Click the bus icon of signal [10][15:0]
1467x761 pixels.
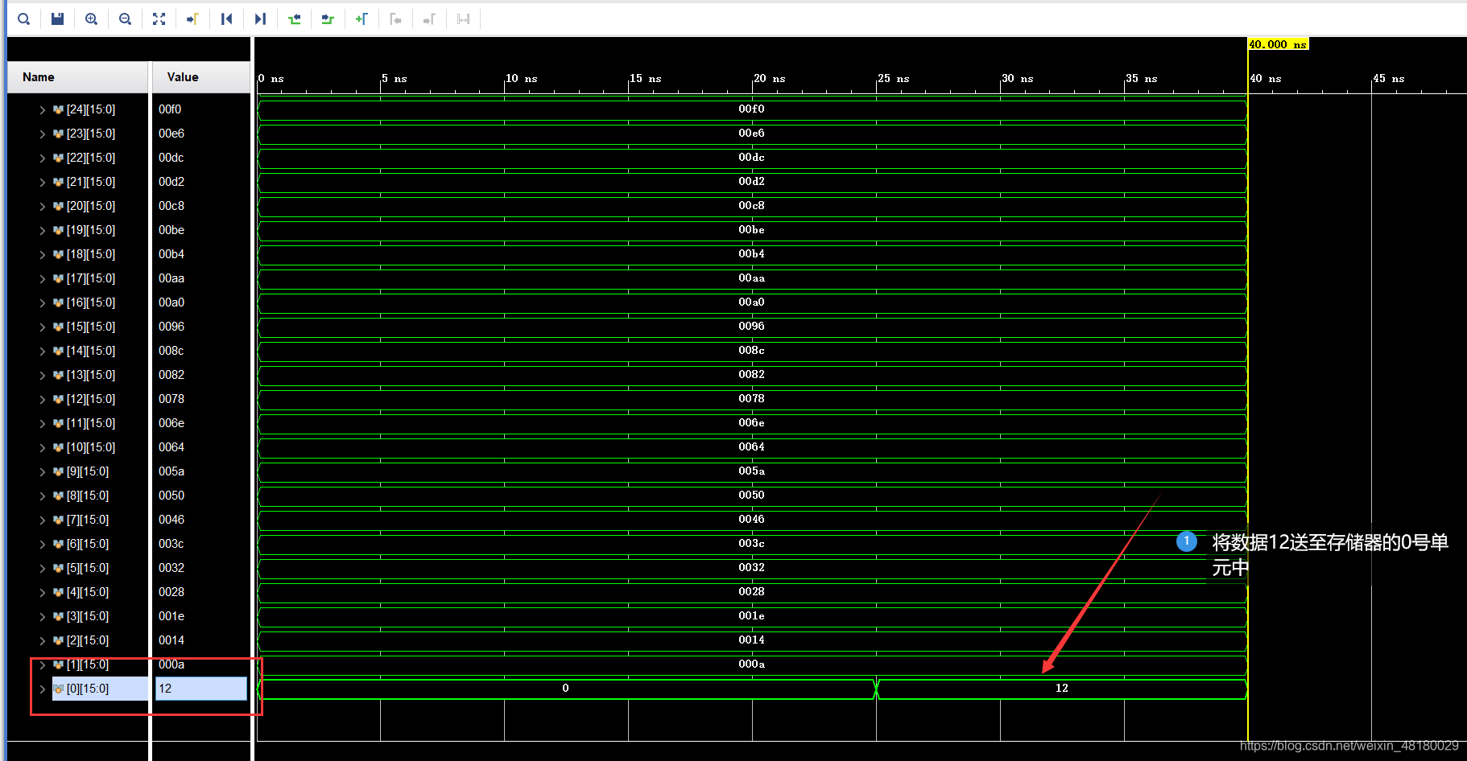(58, 447)
